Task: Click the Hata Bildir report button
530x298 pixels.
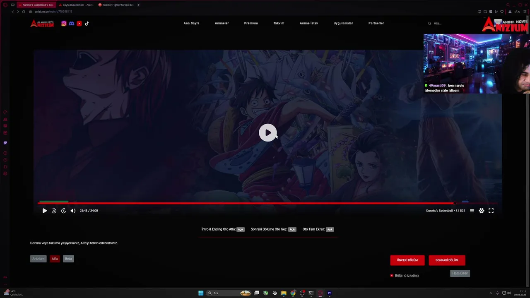Action: pos(460,274)
